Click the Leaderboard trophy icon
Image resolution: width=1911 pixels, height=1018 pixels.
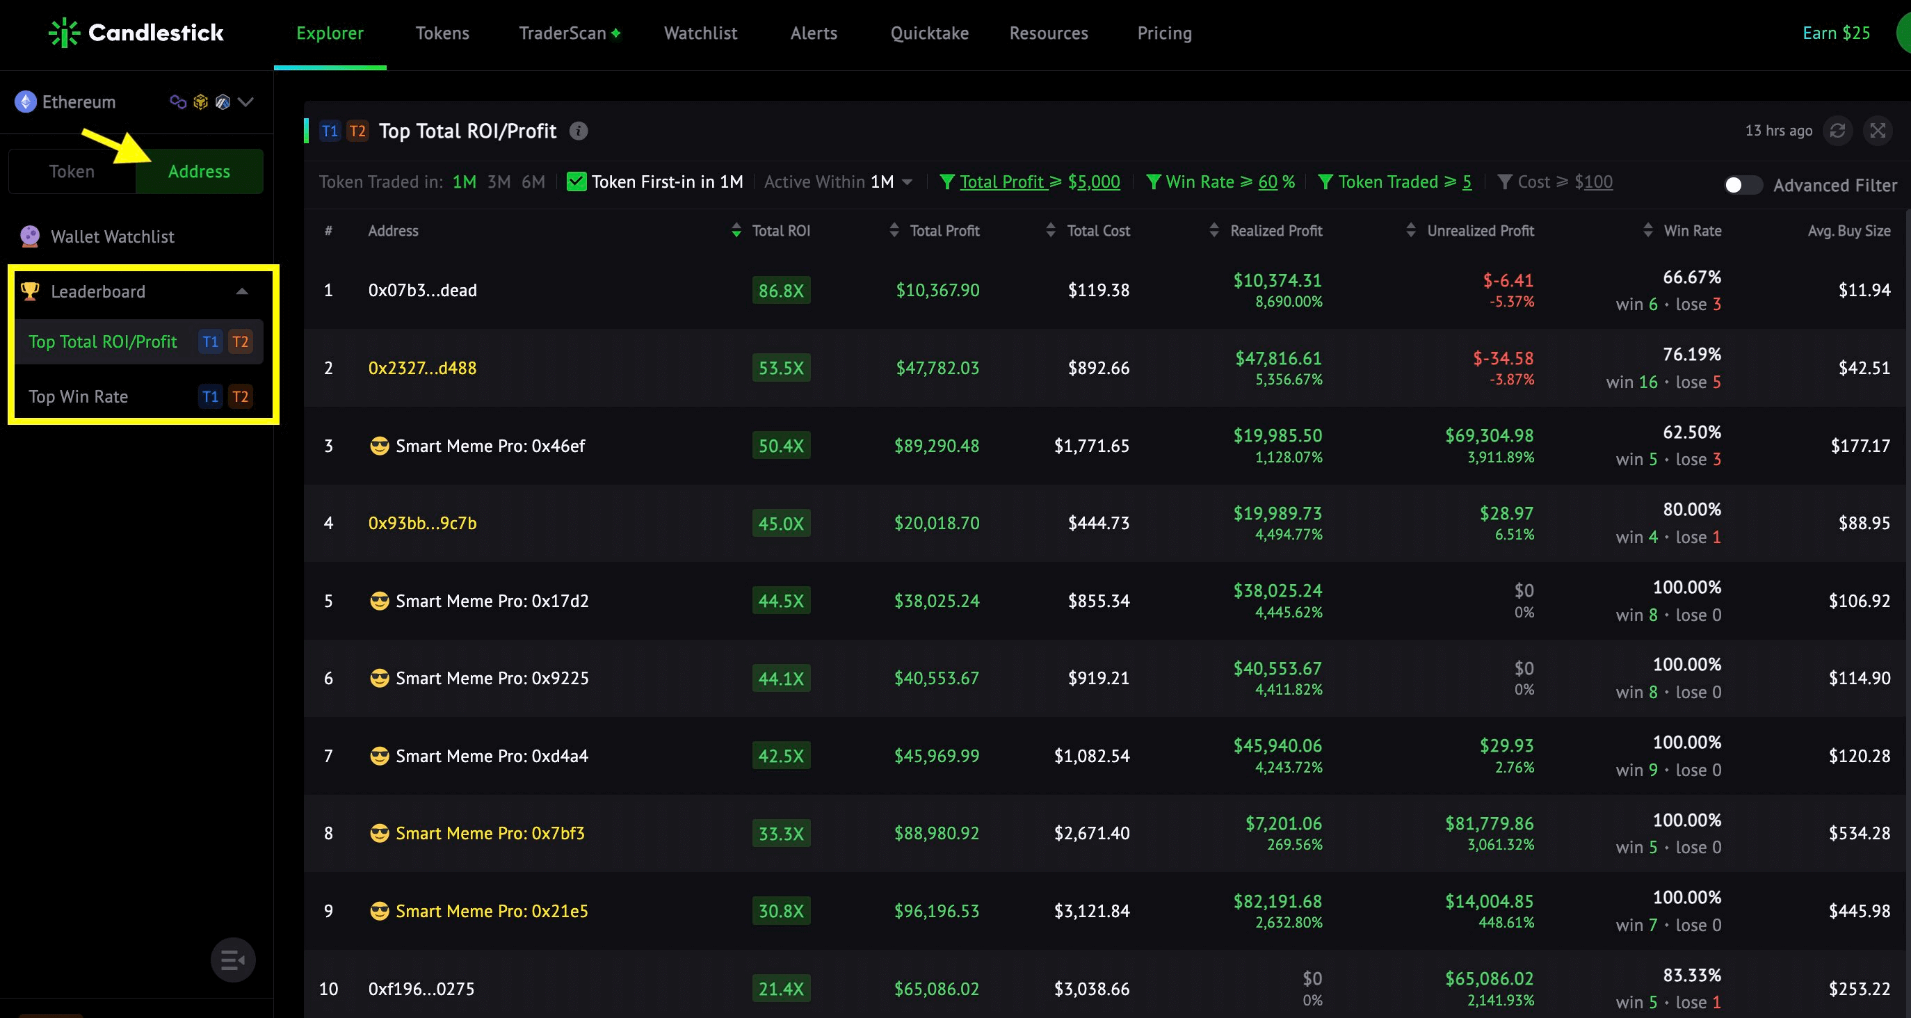[x=30, y=291]
